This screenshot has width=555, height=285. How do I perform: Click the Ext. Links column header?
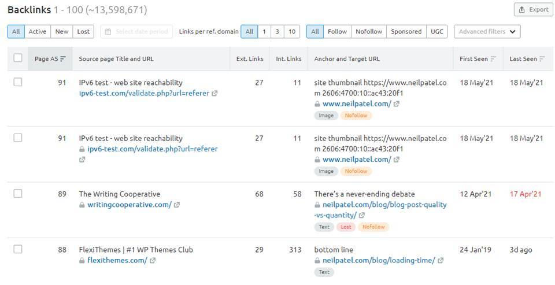[250, 59]
